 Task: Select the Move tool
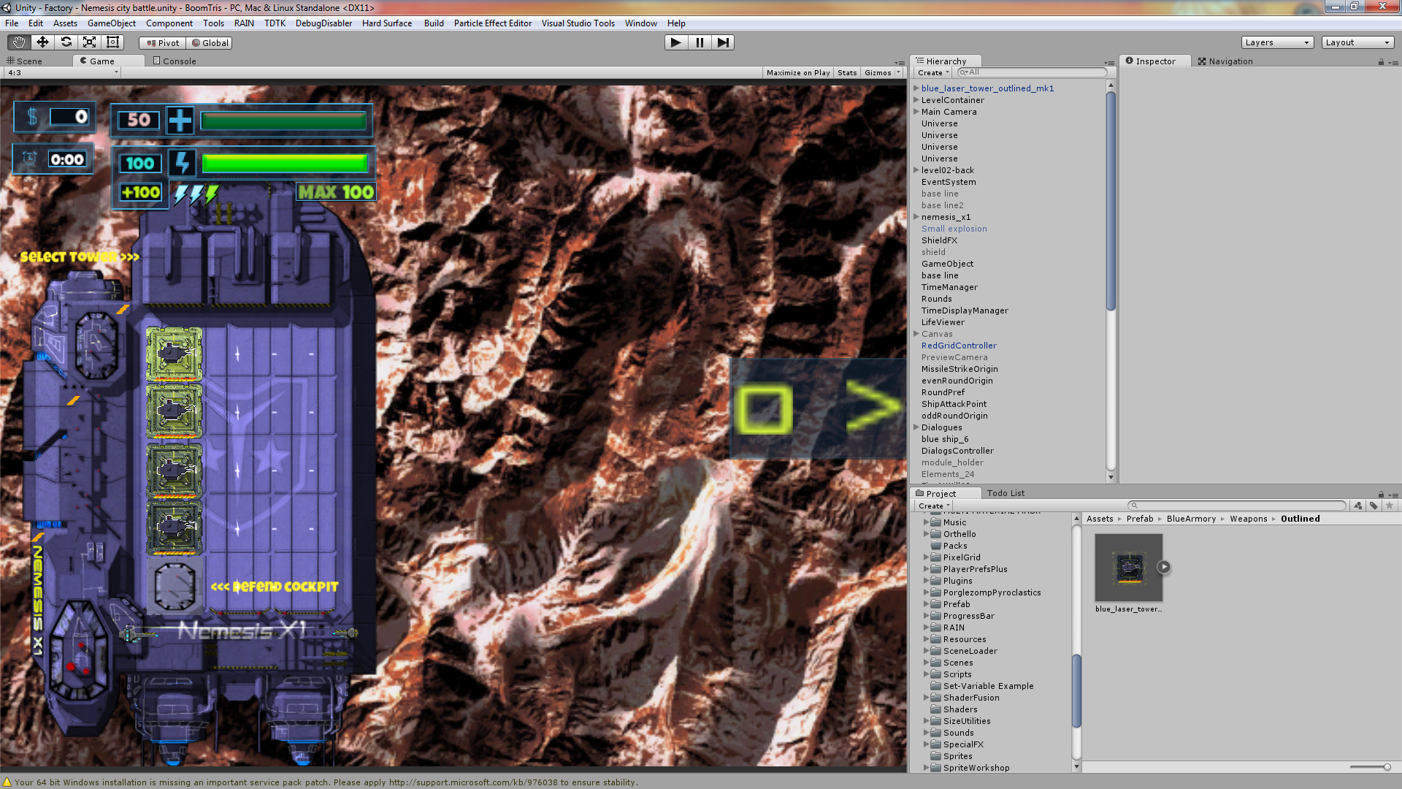point(42,42)
